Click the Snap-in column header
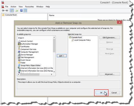Image resolution: width=134 pixels, height=106 pixels. click(35, 38)
